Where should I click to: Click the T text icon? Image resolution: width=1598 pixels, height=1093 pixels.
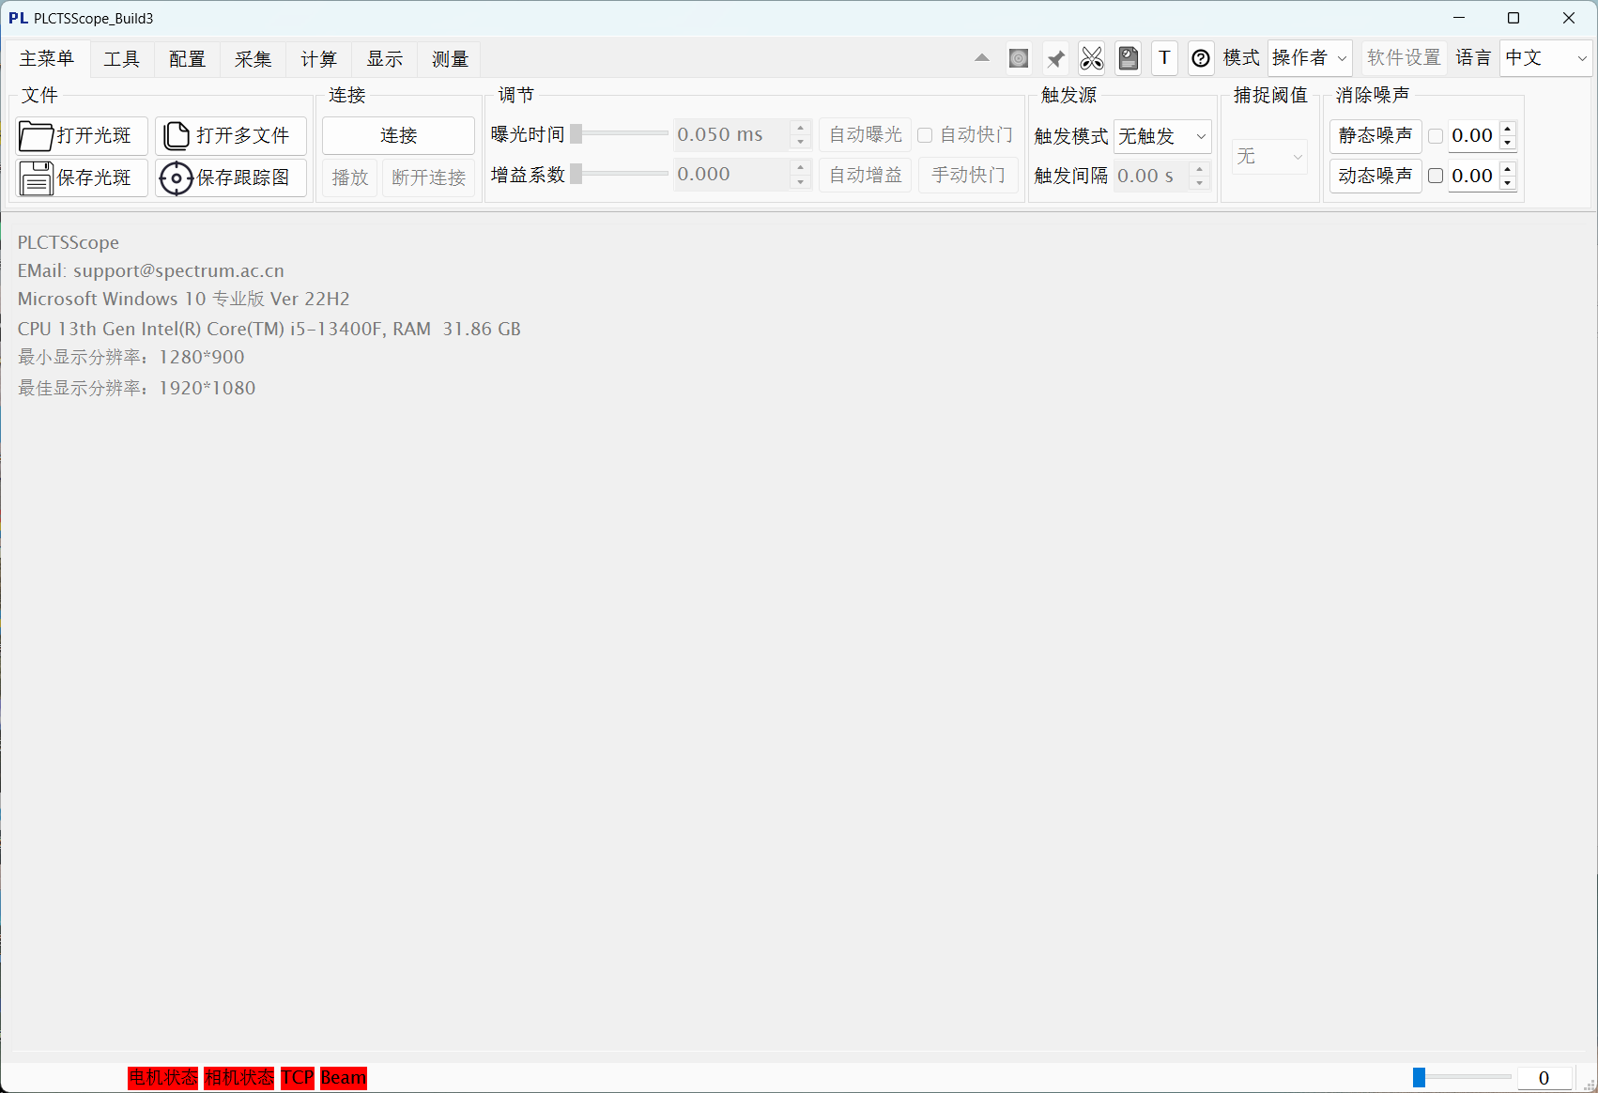point(1164,58)
